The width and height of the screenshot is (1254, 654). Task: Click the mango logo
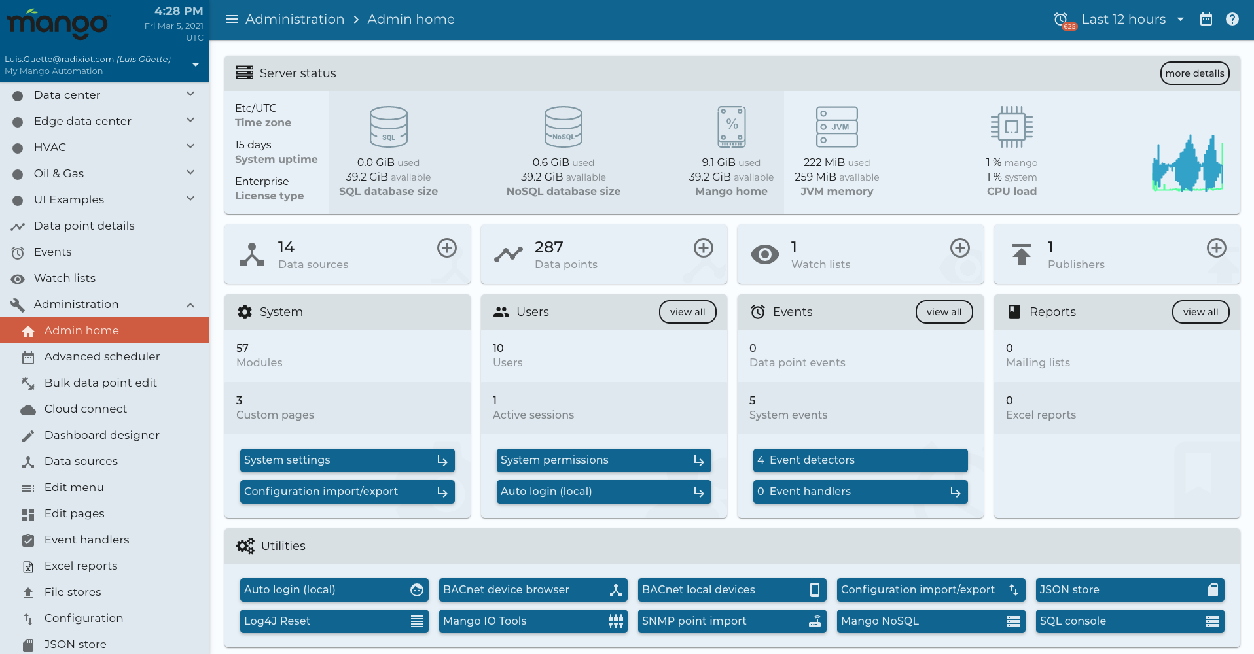click(58, 24)
